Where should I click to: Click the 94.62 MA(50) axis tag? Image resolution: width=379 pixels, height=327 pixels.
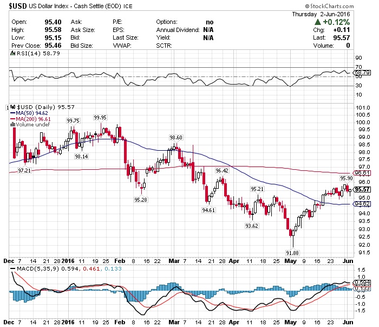tap(362, 204)
